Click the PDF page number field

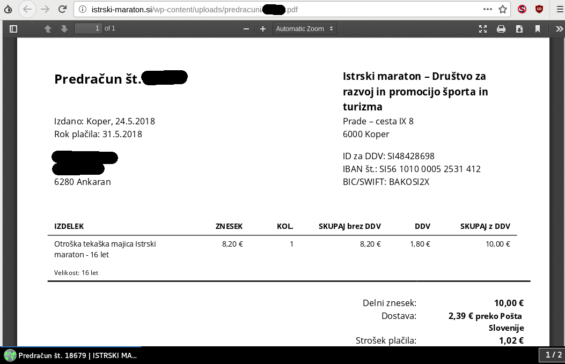[x=89, y=28]
